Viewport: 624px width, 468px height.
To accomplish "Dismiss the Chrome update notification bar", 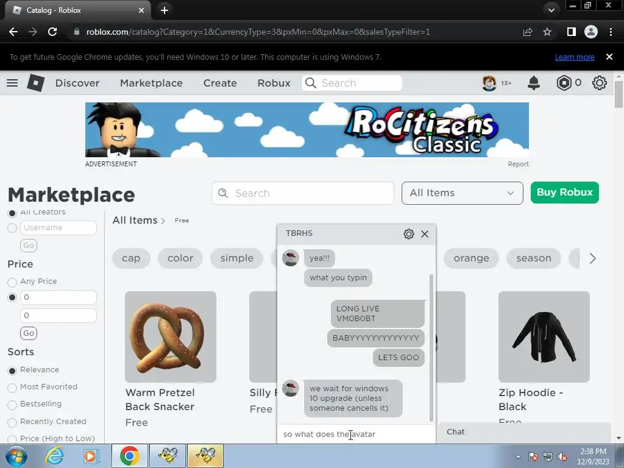I will tap(609, 57).
